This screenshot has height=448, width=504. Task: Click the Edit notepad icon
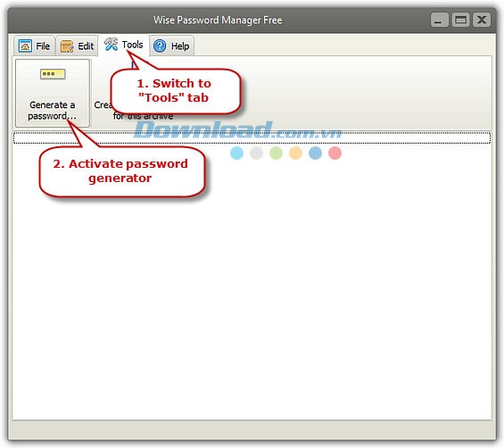click(67, 46)
